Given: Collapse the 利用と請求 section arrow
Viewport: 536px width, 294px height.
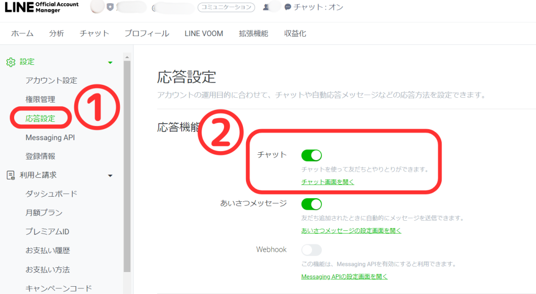Looking at the screenshot, I should click(x=110, y=176).
